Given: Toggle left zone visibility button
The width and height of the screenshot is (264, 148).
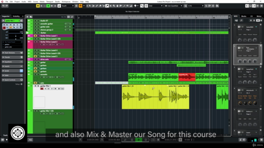Looking at the screenshot, I should (x=247, y=6).
